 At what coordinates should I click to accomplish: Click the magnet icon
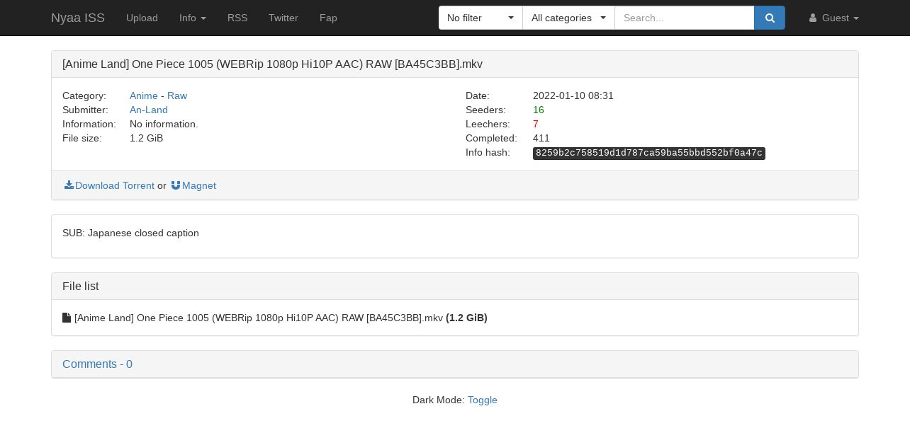[x=176, y=185]
